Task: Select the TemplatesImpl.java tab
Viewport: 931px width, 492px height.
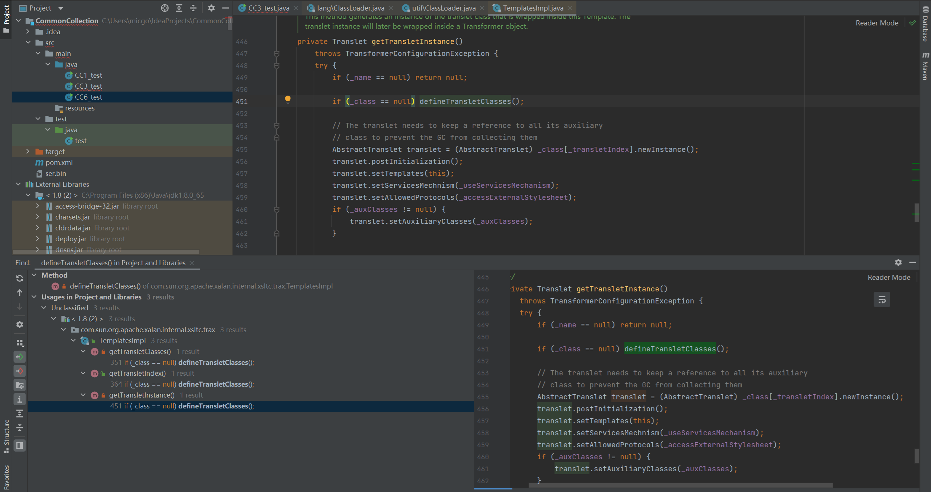Action: click(533, 8)
